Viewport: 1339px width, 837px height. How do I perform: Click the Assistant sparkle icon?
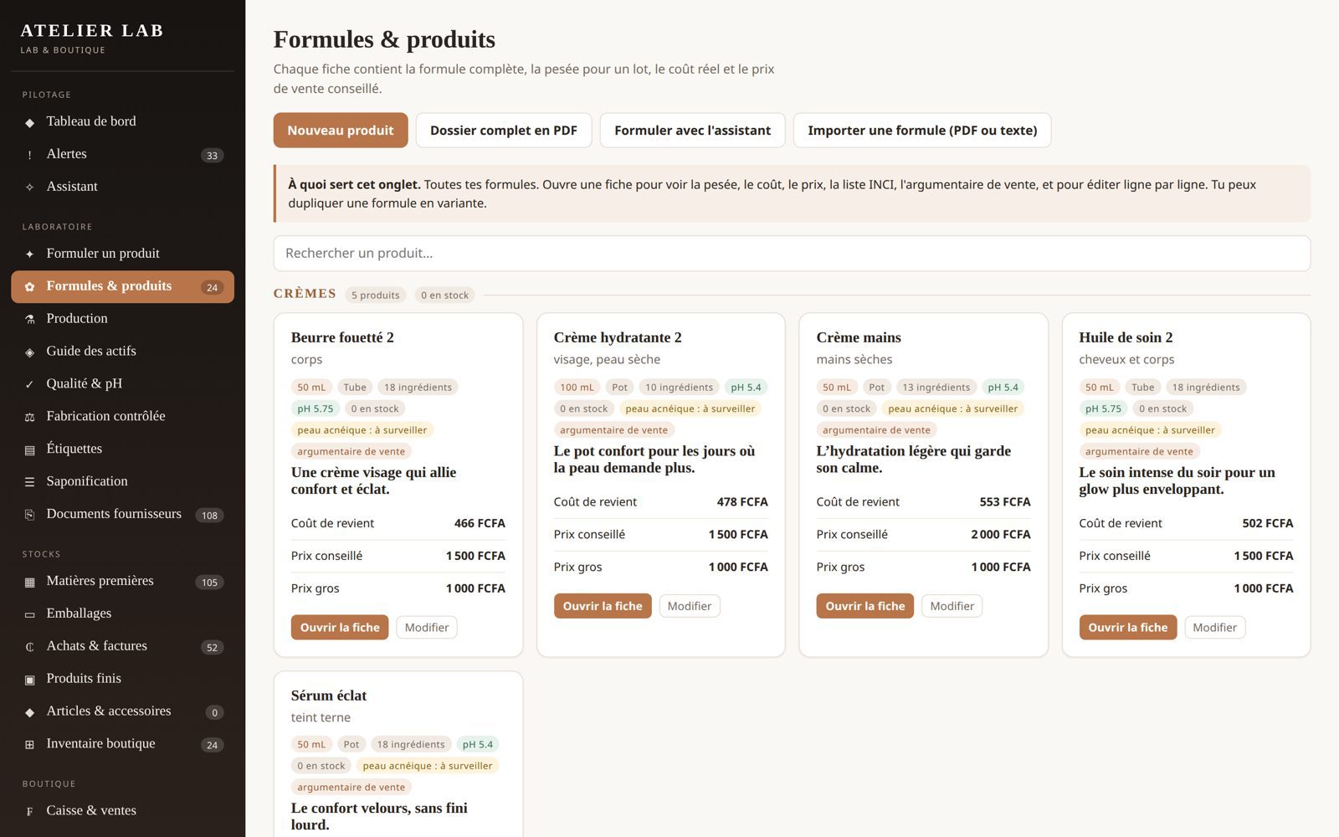point(29,187)
